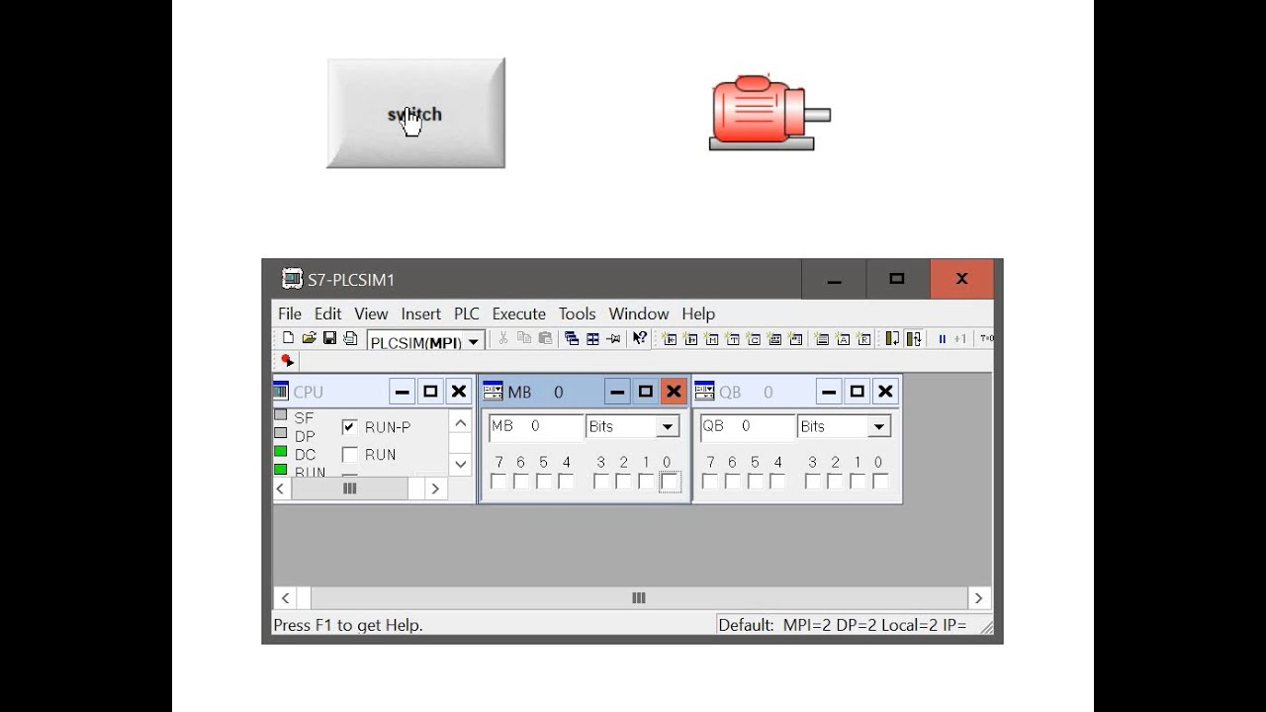
Task: Click main workspace scroll right arrow
Action: click(x=978, y=597)
